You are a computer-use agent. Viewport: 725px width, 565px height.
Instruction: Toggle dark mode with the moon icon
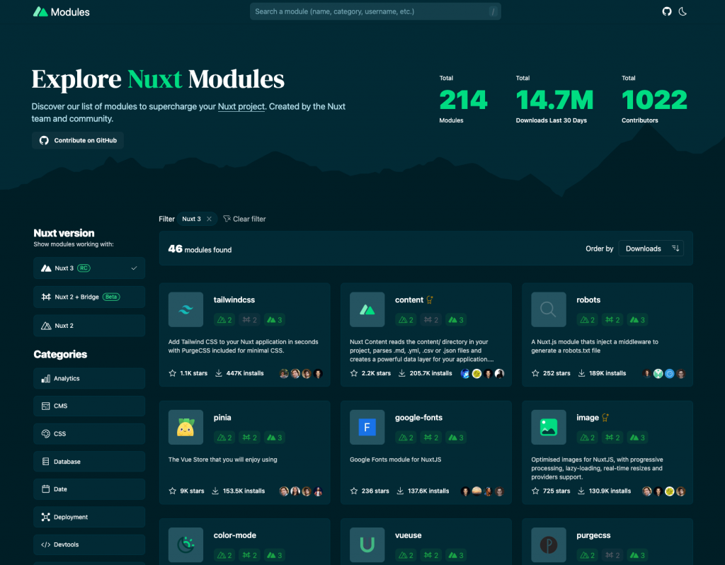coord(683,11)
